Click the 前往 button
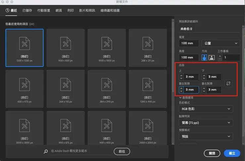 [x=122, y=151]
